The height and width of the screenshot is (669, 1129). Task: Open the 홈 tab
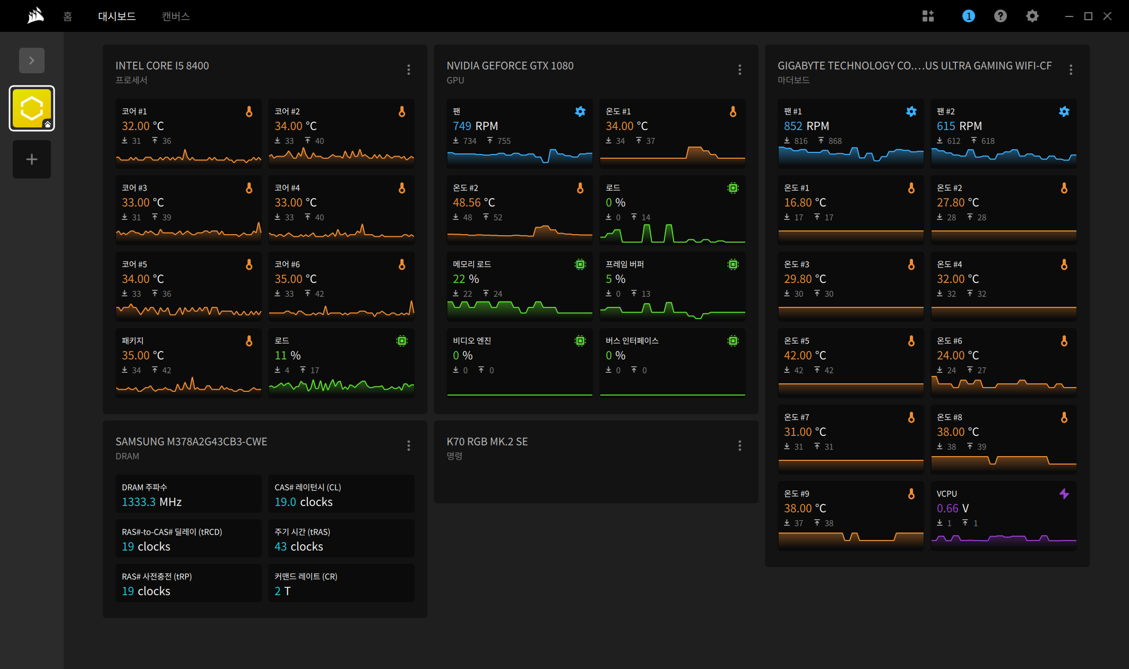tap(67, 16)
